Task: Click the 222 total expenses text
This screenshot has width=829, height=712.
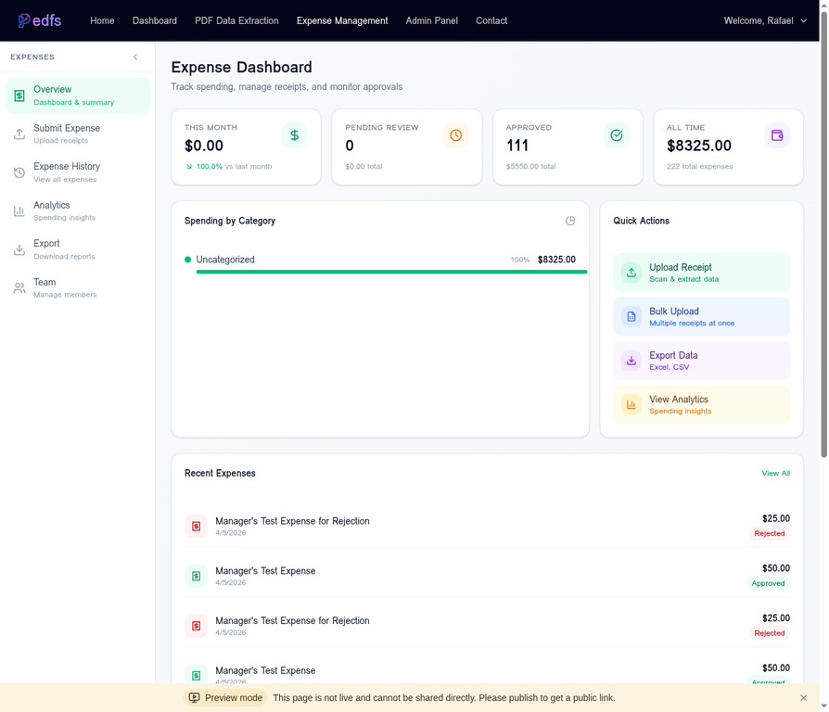Action: 699,167
